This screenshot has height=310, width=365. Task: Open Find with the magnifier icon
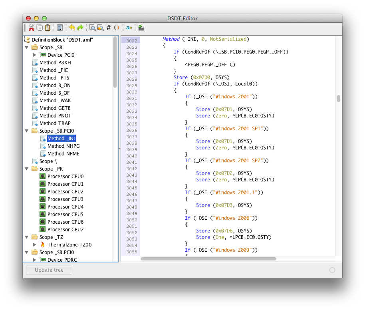pos(92,28)
